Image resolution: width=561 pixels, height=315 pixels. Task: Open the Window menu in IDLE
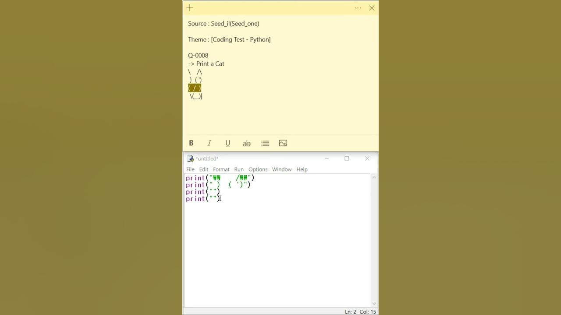click(x=282, y=169)
